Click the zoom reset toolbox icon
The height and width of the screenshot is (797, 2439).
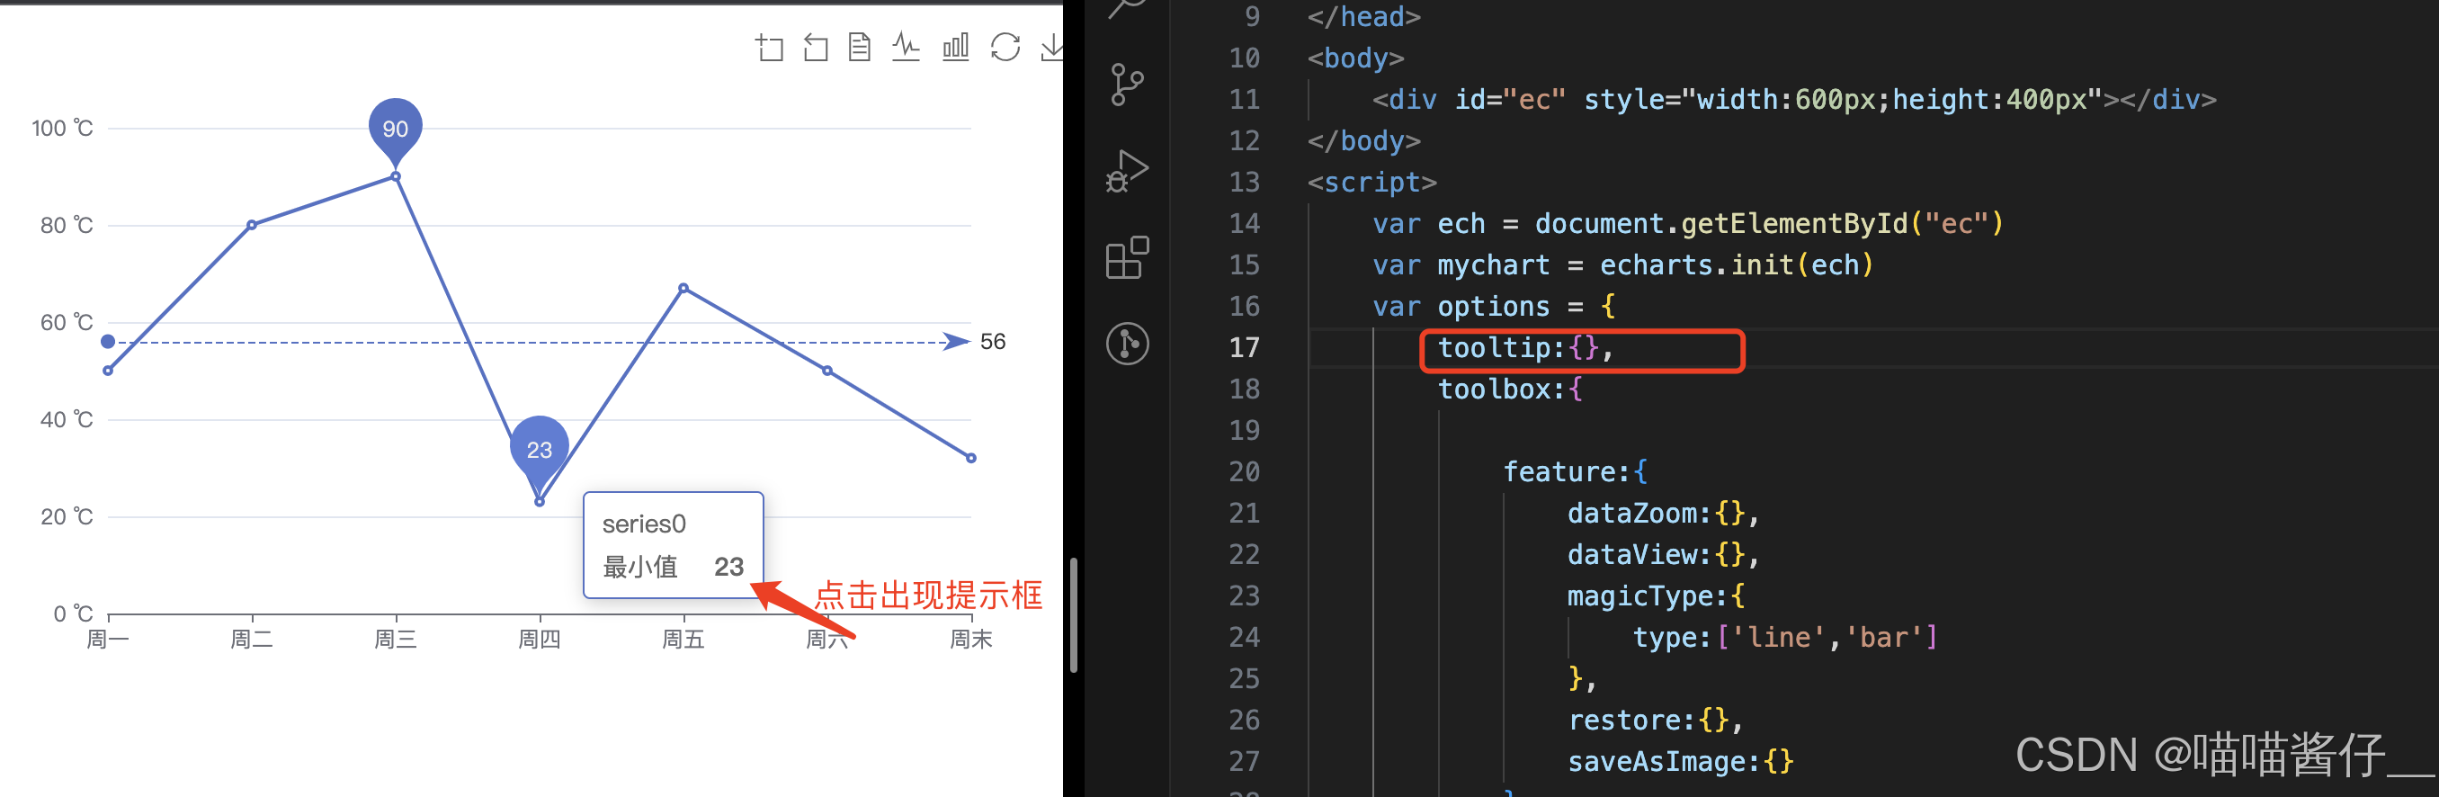click(x=815, y=48)
